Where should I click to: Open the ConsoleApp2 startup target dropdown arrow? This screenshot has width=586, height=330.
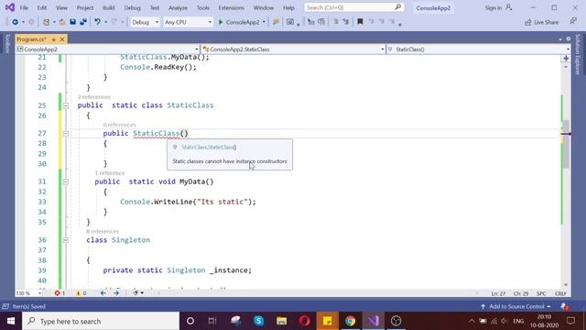(x=264, y=22)
